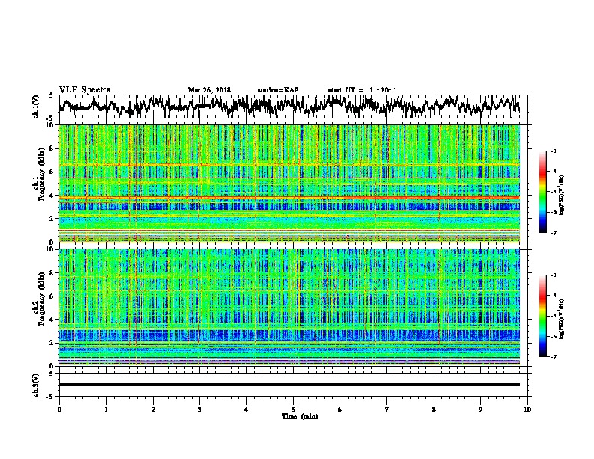Click the ch.2 spectrogram colorbar
594x459 pixels.
click(x=542, y=316)
